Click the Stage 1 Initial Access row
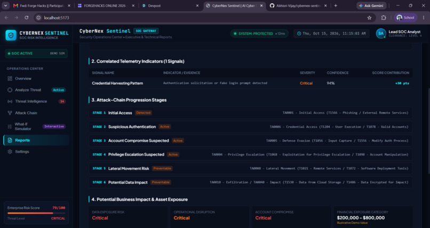Image resolution: width=430 pixels, height=228 pixels. coord(250,113)
